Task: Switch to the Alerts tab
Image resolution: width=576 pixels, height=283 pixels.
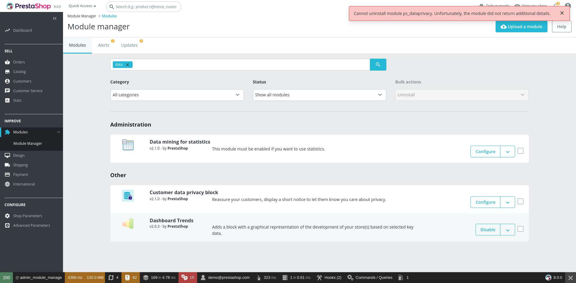Action: click(103, 45)
